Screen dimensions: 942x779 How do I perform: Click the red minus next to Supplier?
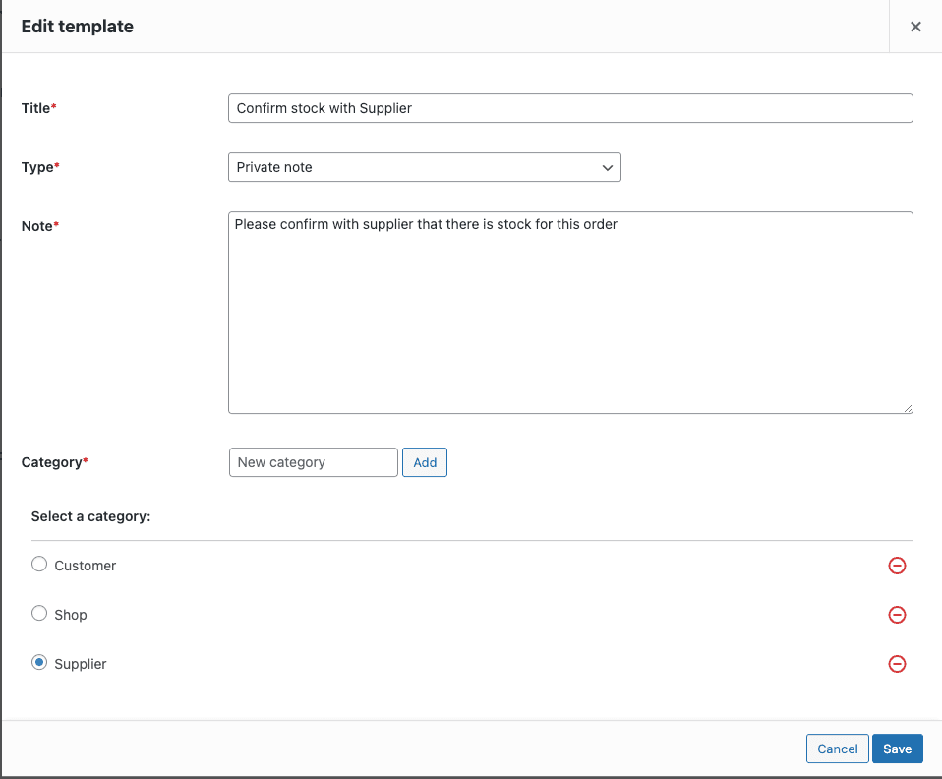(x=897, y=664)
